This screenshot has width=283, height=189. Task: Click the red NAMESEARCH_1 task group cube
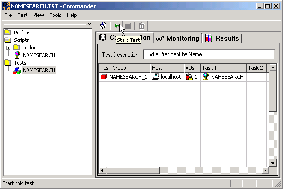pyautogui.click(x=104, y=77)
